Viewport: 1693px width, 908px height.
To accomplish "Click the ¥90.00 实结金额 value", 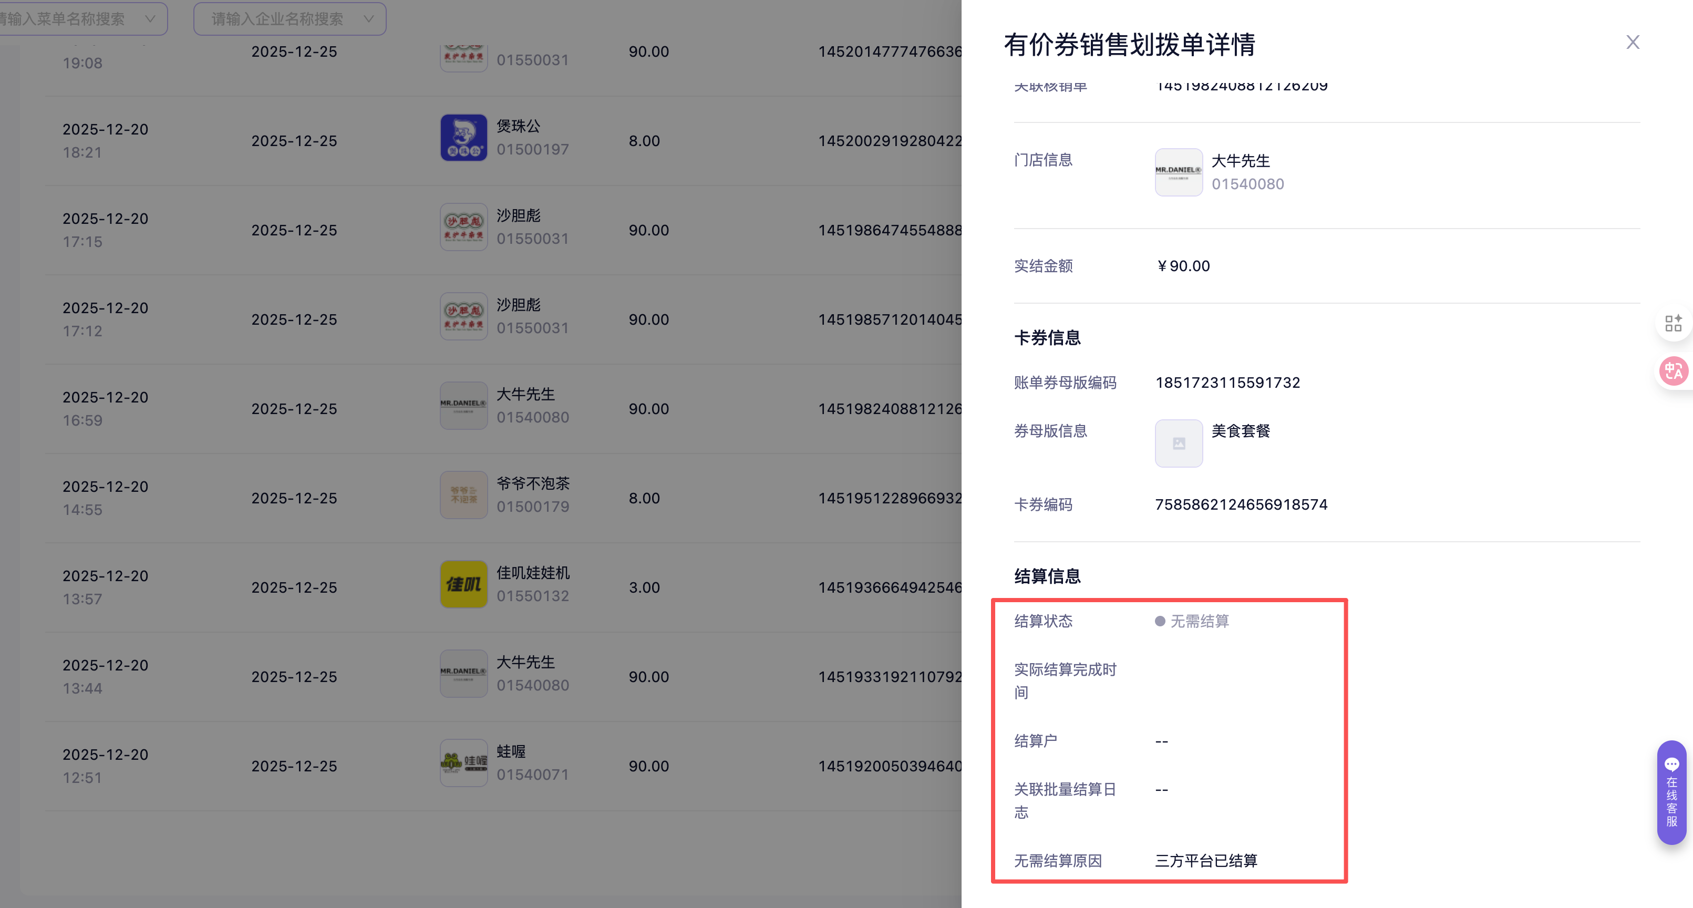I will tap(1183, 266).
